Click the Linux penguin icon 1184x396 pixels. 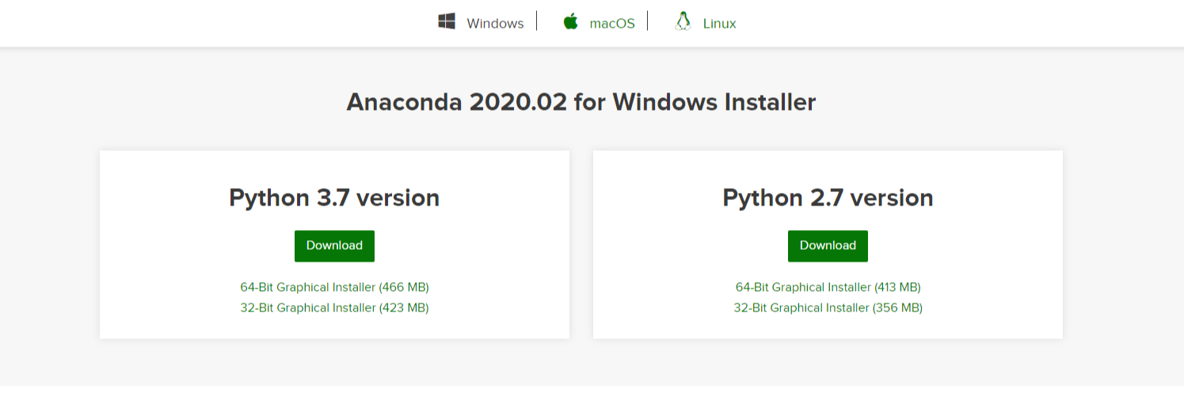pyautogui.click(x=683, y=21)
